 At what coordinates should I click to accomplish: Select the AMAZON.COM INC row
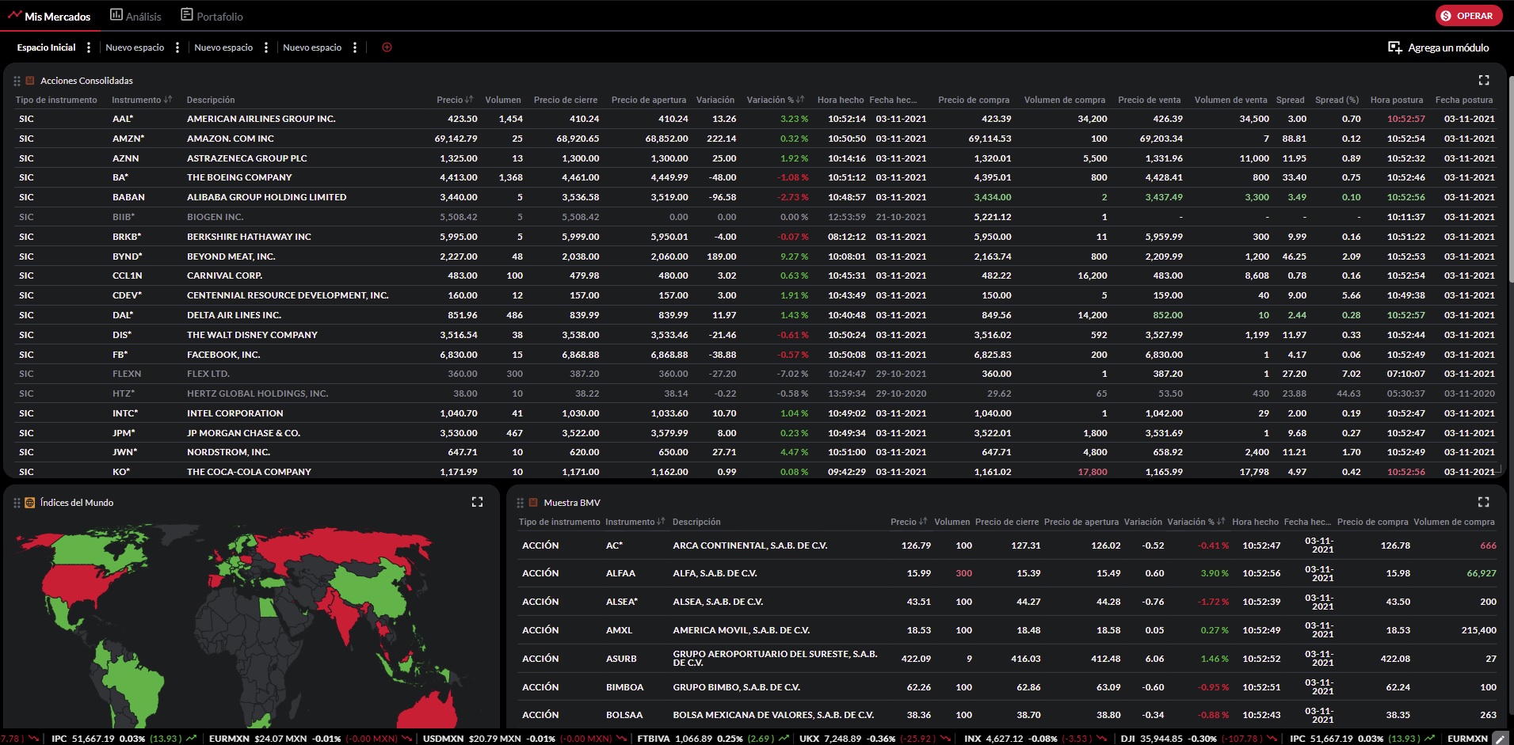[x=230, y=139]
